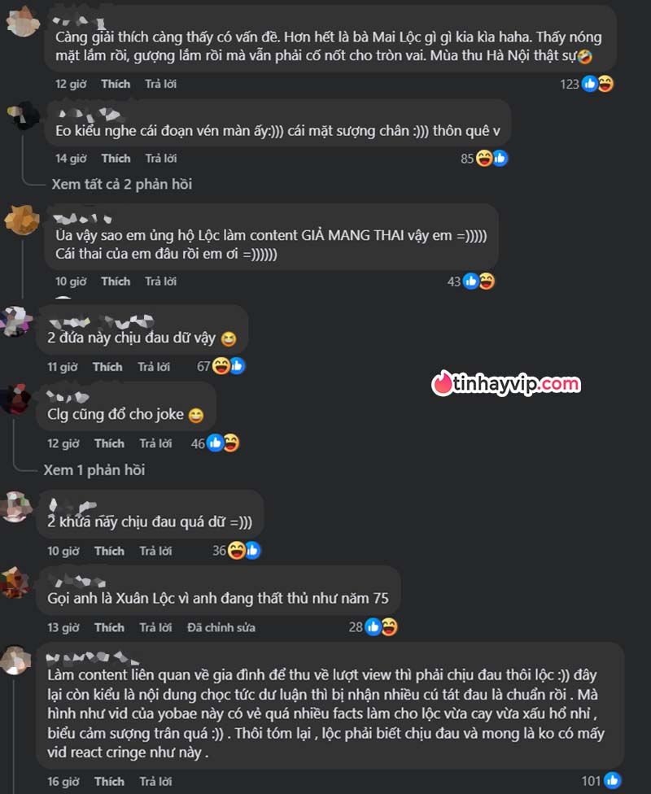This screenshot has width=651, height=794.
Task: Click the '13 giờ' timestamp link
Action: tap(63, 628)
